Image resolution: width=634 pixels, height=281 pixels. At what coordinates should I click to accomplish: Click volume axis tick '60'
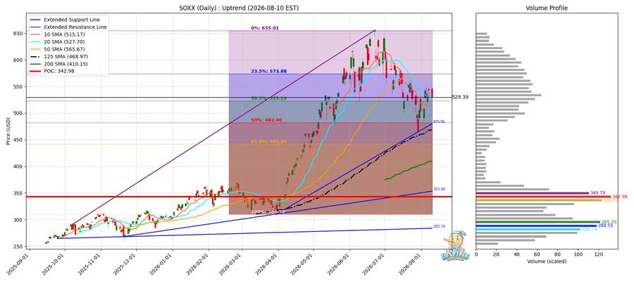537,254
